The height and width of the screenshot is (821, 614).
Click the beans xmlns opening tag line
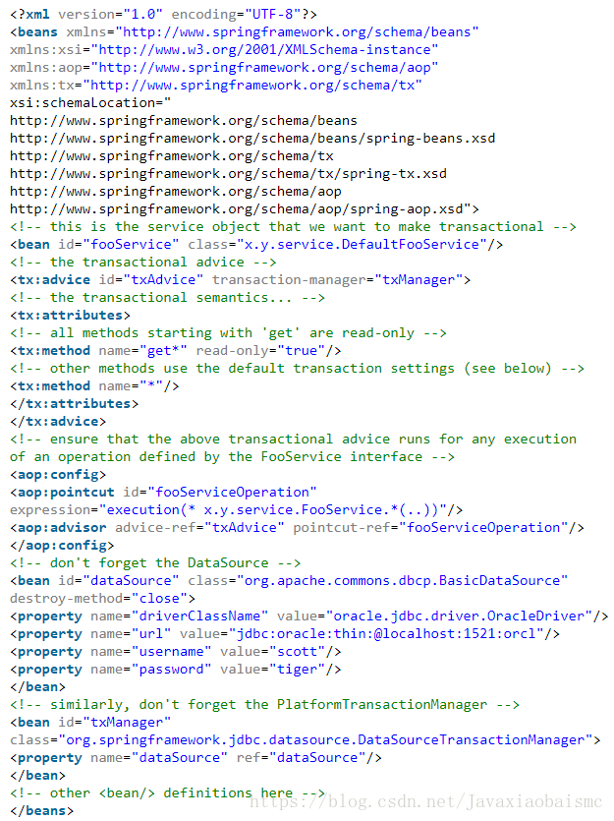coord(244,31)
